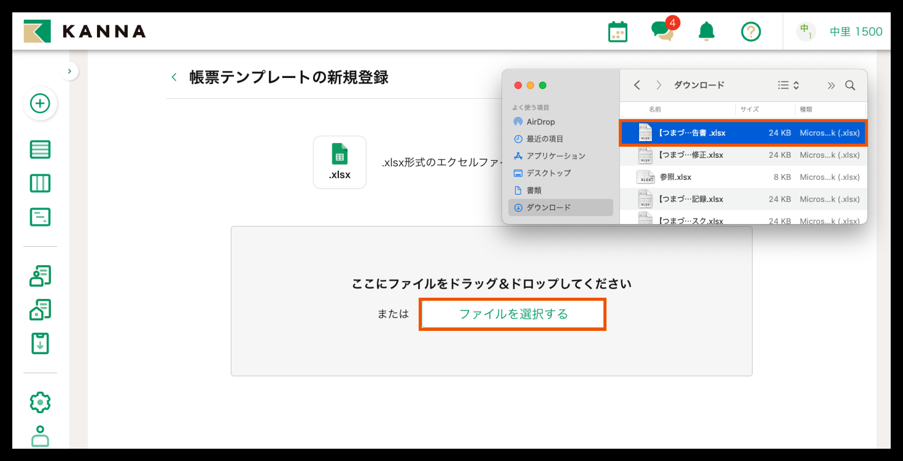Open the list view sidebar icon
Image resolution: width=903 pixels, height=461 pixels.
[x=40, y=150]
